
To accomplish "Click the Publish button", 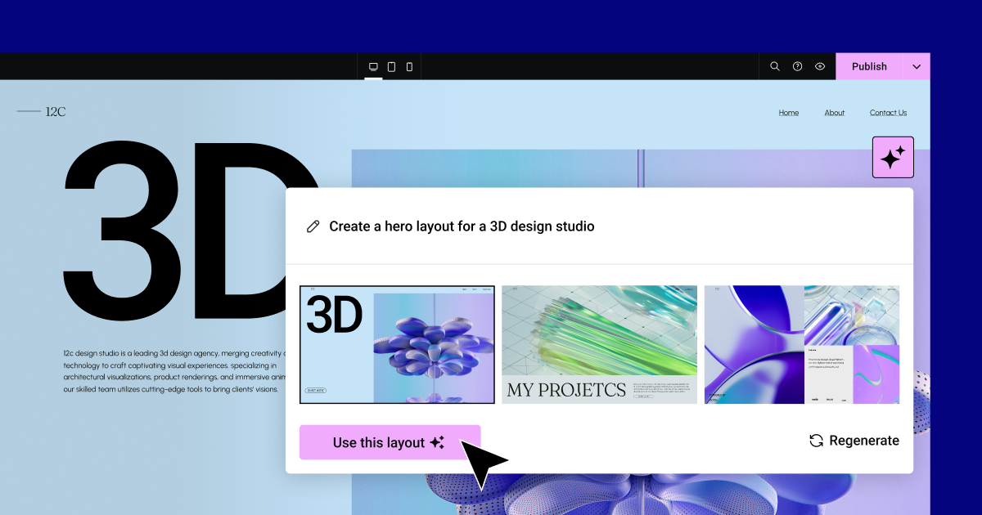I will 869,67.
